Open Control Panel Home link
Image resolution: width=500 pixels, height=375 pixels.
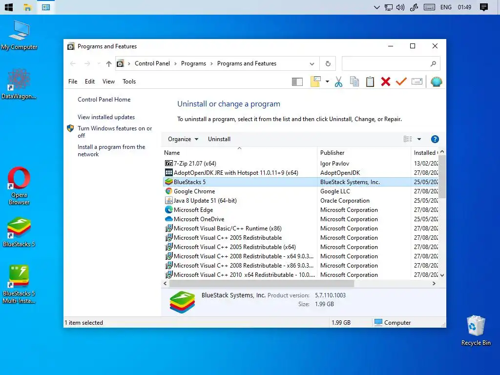click(104, 100)
